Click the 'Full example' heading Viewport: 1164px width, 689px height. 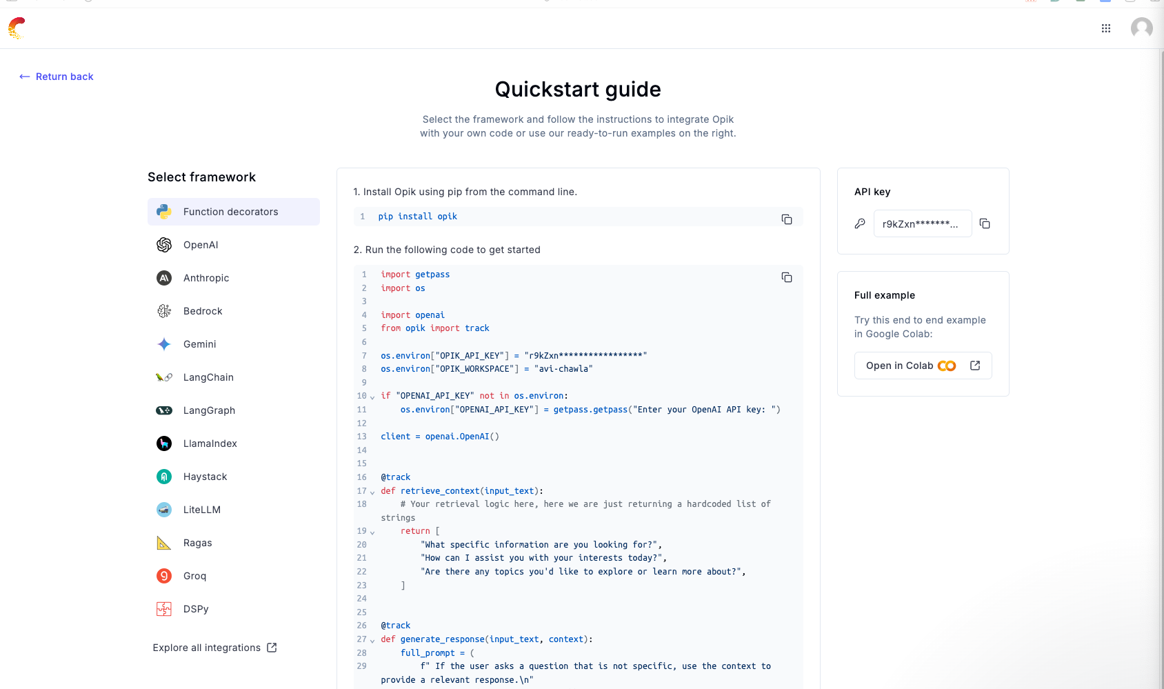pyautogui.click(x=885, y=295)
